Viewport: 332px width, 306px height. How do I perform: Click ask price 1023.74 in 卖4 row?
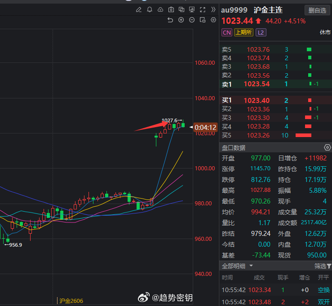click(258, 58)
